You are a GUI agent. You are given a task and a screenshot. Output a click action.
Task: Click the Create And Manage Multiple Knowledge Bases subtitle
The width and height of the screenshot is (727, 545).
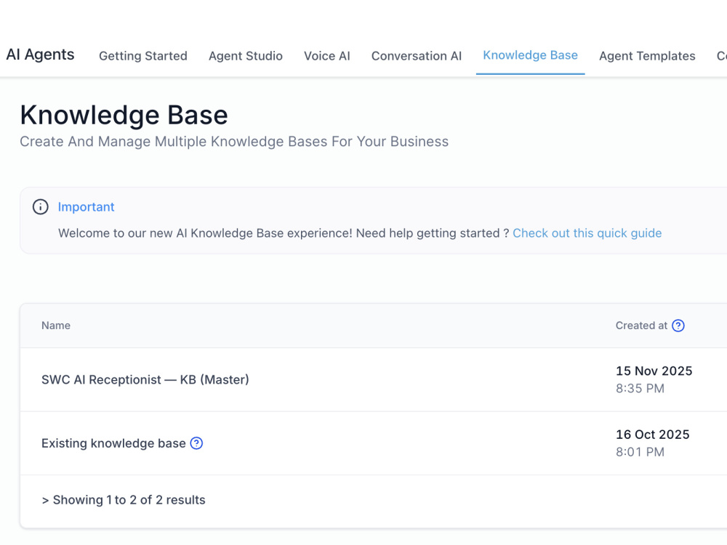tap(234, 142)
